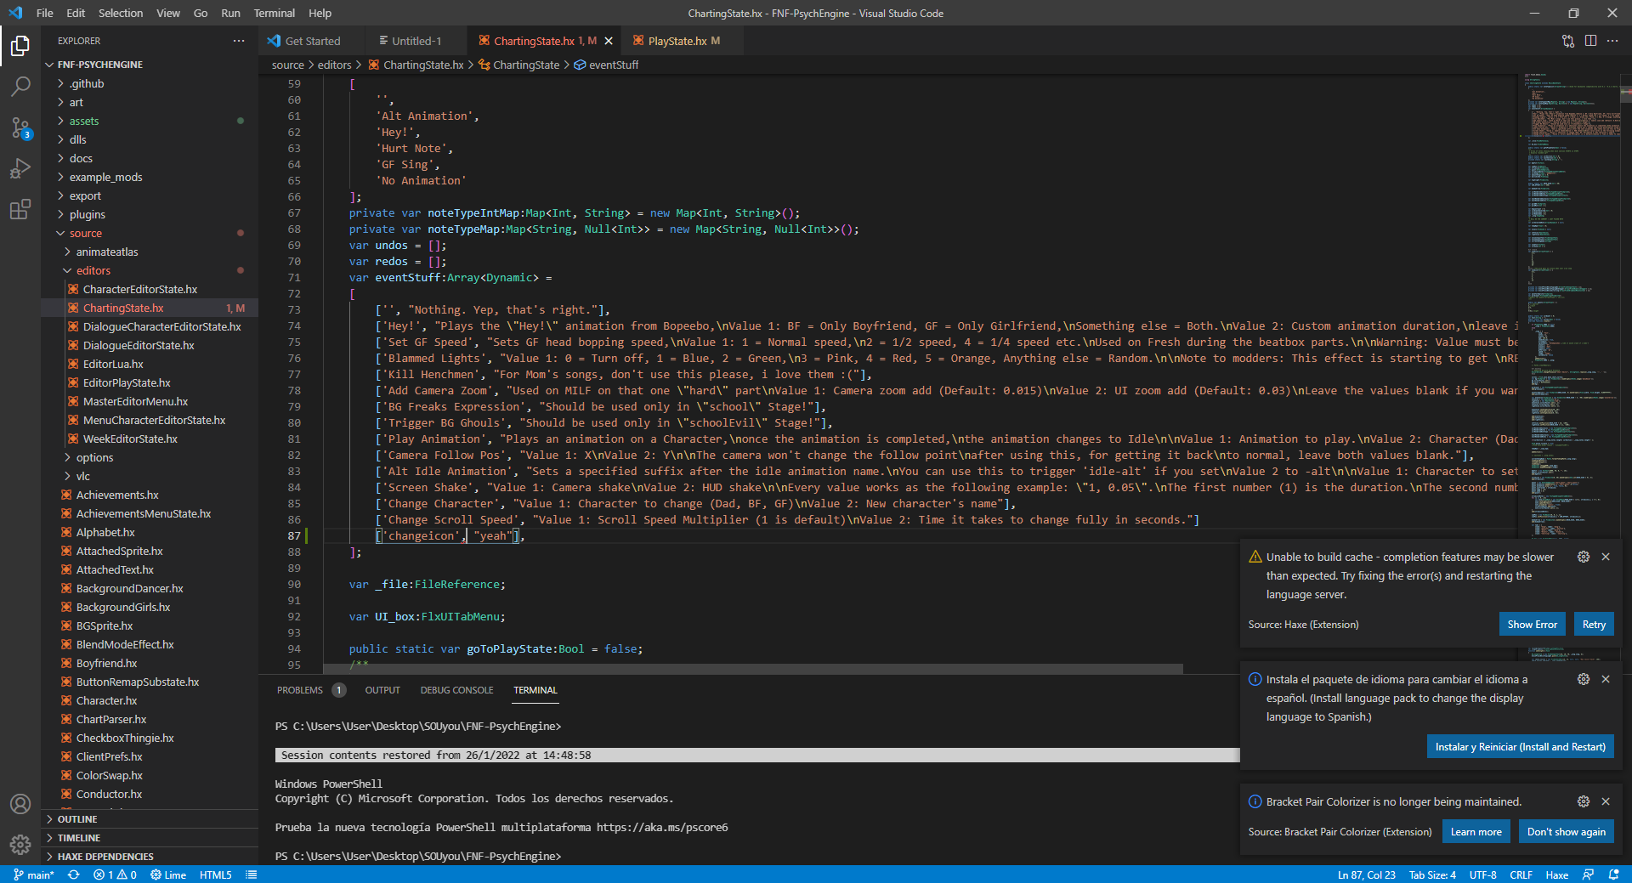Click the errors and warnings indicator in the status bar
Screen dimensions: 1632x883
point(116,875)
